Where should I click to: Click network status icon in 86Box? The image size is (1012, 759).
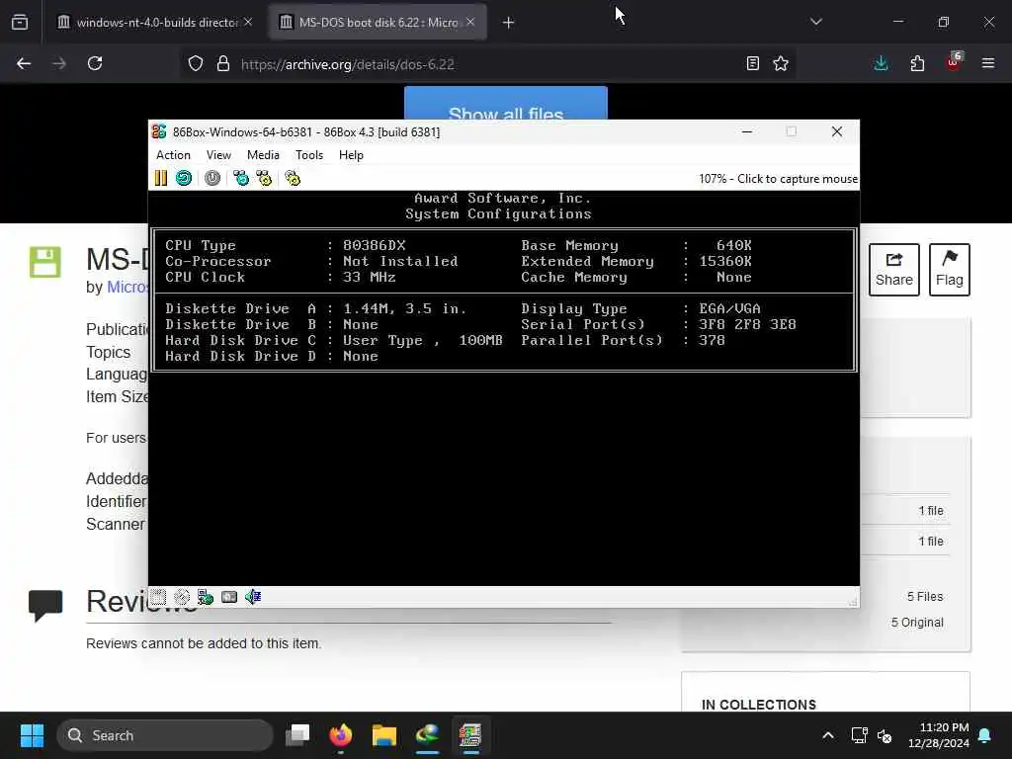pos(206,597)
